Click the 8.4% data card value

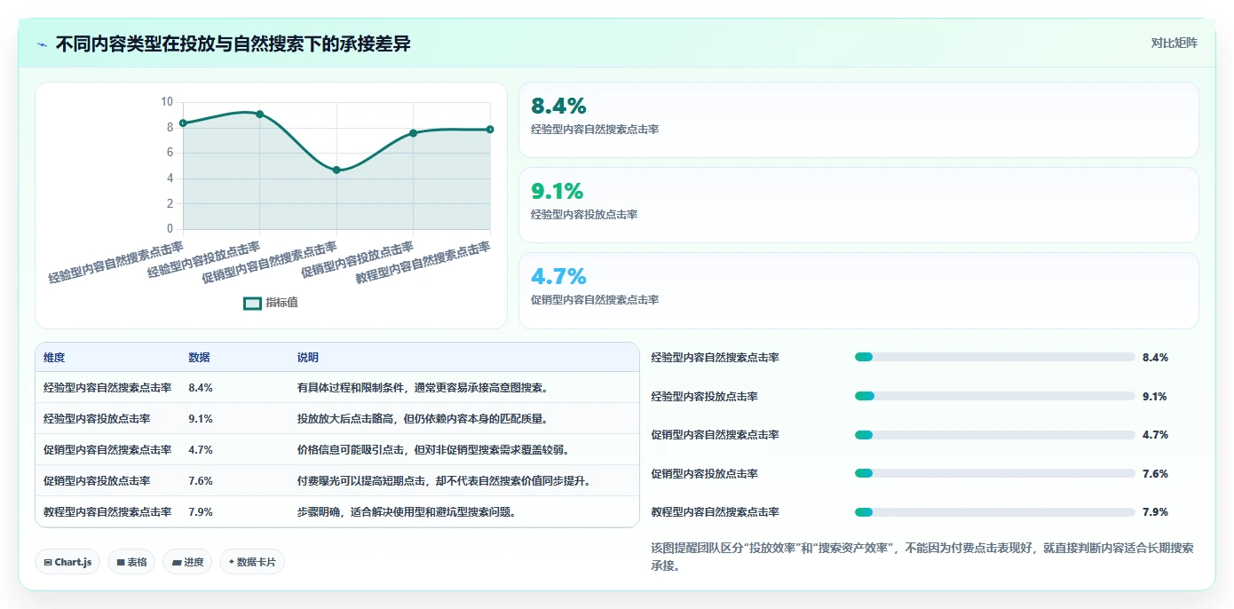558,107
